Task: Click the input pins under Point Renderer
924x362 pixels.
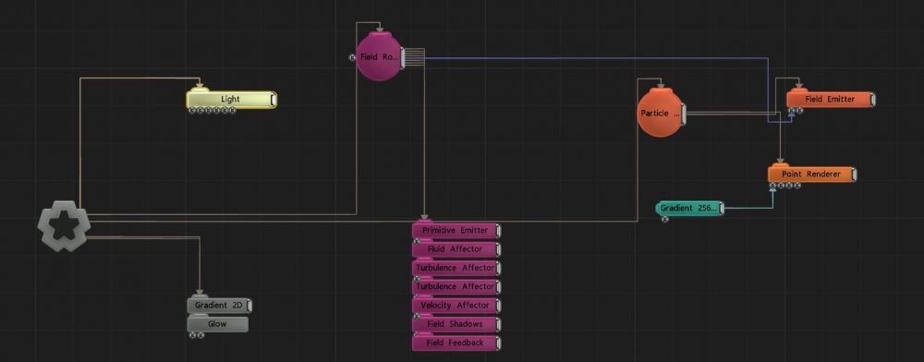Action: (x=784, y=186)
